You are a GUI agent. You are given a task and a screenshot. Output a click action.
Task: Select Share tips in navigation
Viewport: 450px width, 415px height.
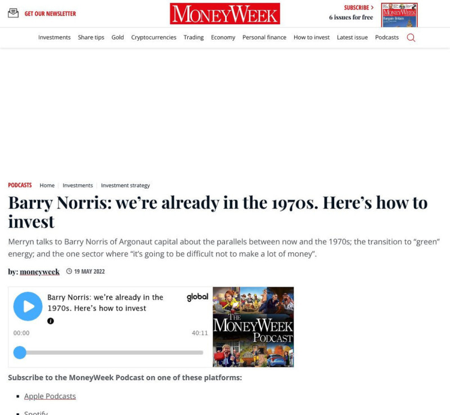(x=91, y=37)
